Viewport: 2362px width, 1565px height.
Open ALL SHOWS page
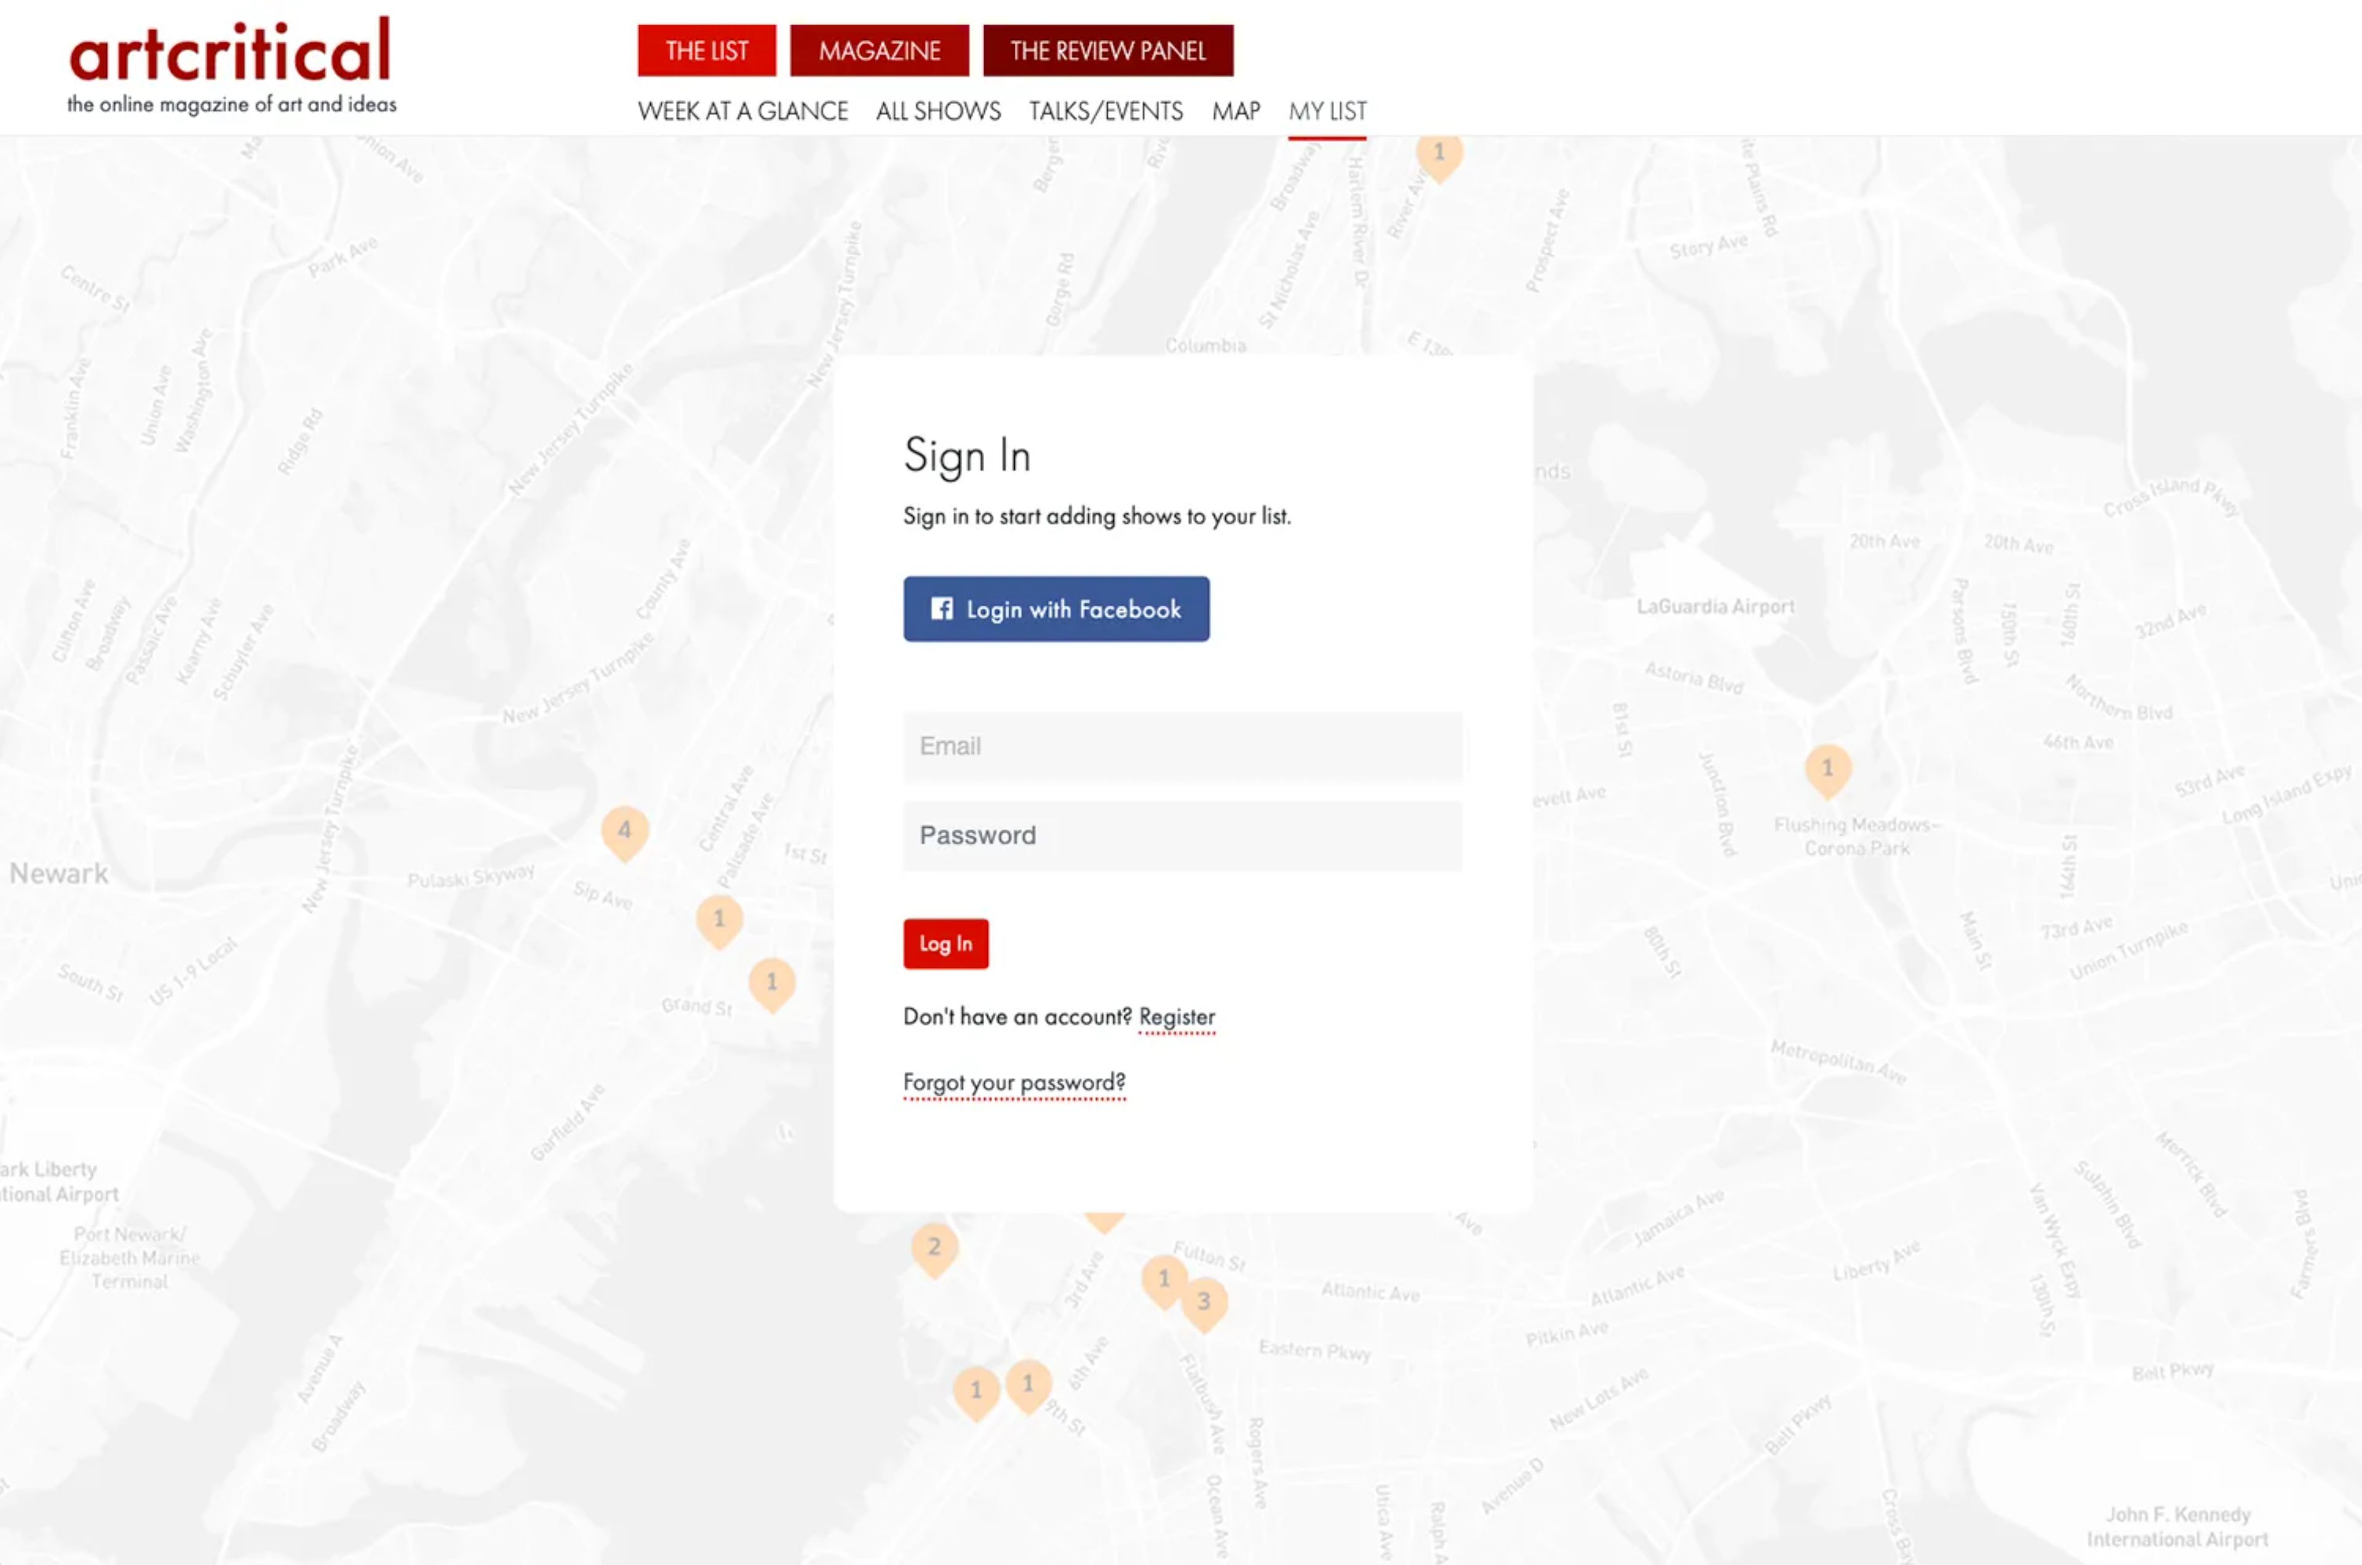[x=937, y=111]
